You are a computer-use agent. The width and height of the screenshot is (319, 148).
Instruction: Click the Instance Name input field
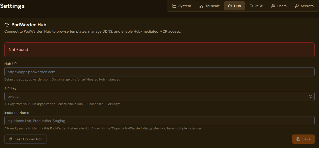(159, 121)
